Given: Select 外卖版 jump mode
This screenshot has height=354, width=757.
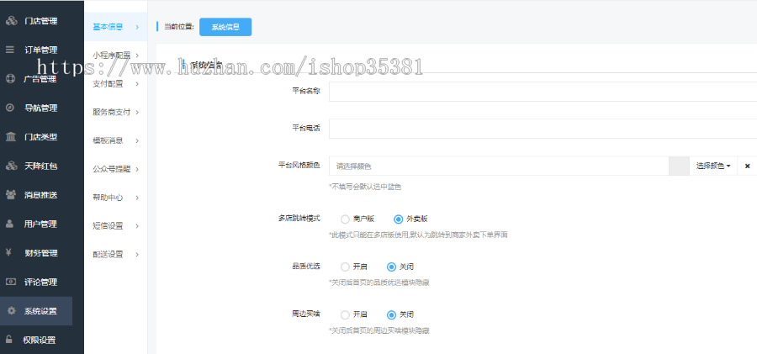Looking at the screenshot, I should pyautogui.click(x=398, y=219).
